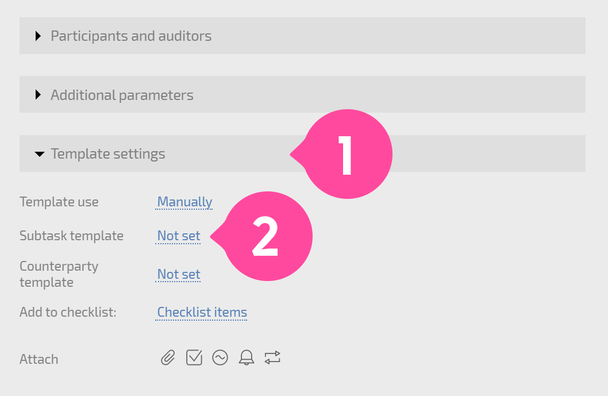
Task: Click the Template use label
Action: (59, 202)
